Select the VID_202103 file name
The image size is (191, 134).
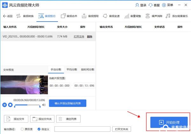11,37
